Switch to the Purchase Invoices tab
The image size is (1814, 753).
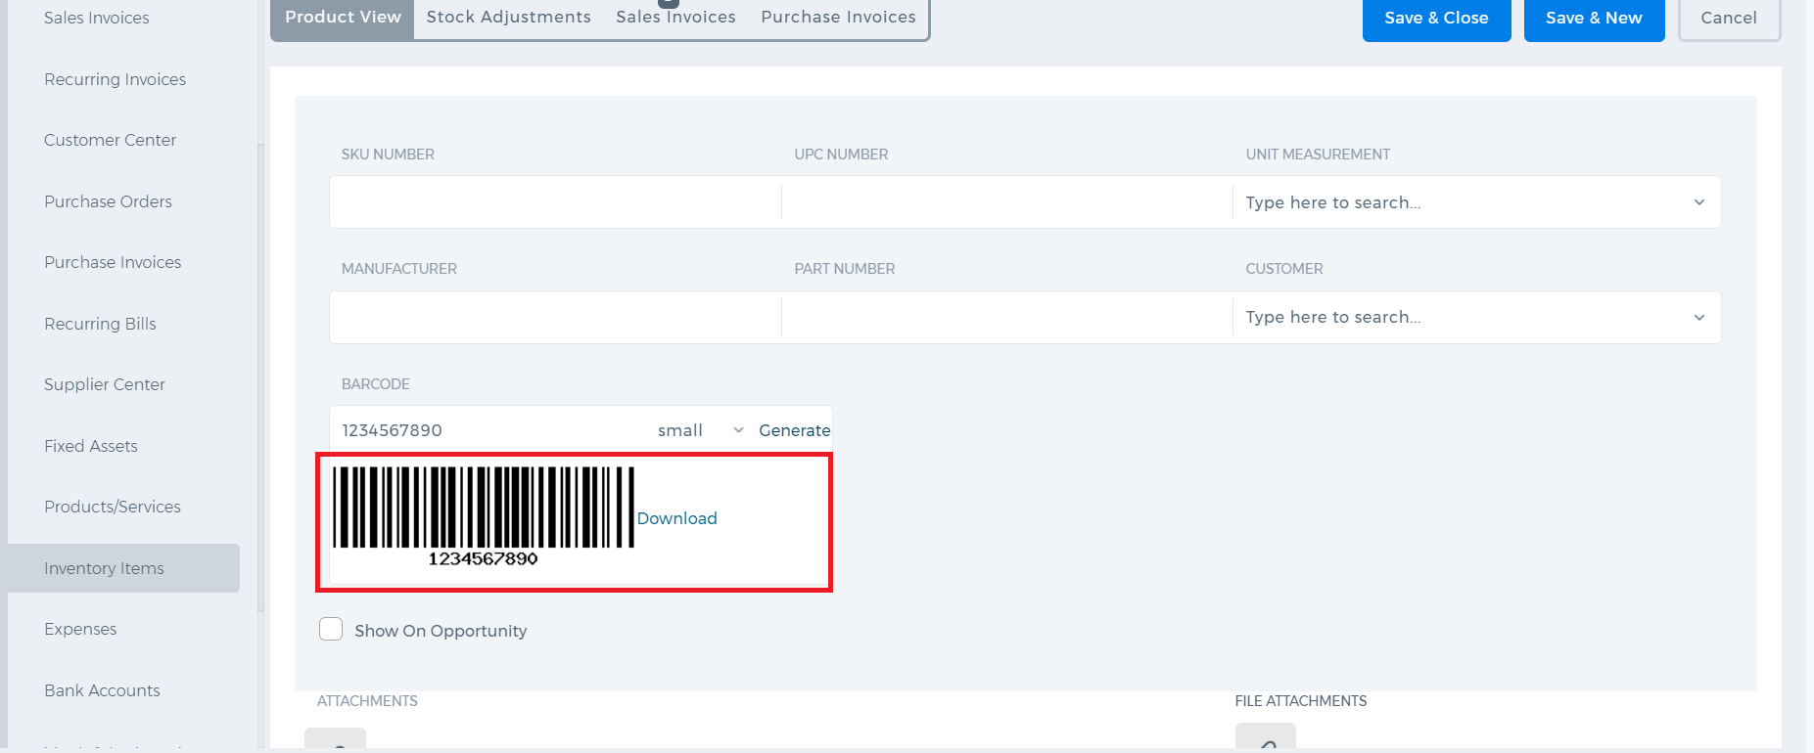tap(839, 18)
